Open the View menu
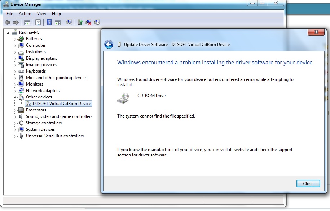 [x=41, y=14]
